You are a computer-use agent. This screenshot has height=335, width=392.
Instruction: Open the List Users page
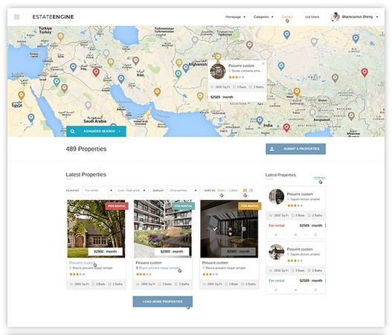pyautogui.click(x=312, y=17)
